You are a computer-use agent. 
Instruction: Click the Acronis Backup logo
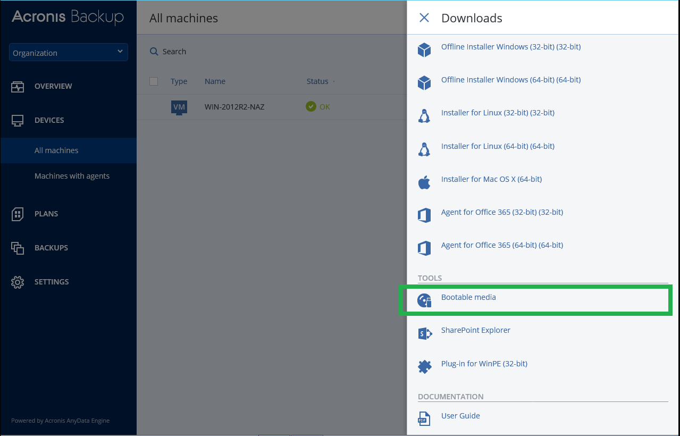[x=68, y=17]
